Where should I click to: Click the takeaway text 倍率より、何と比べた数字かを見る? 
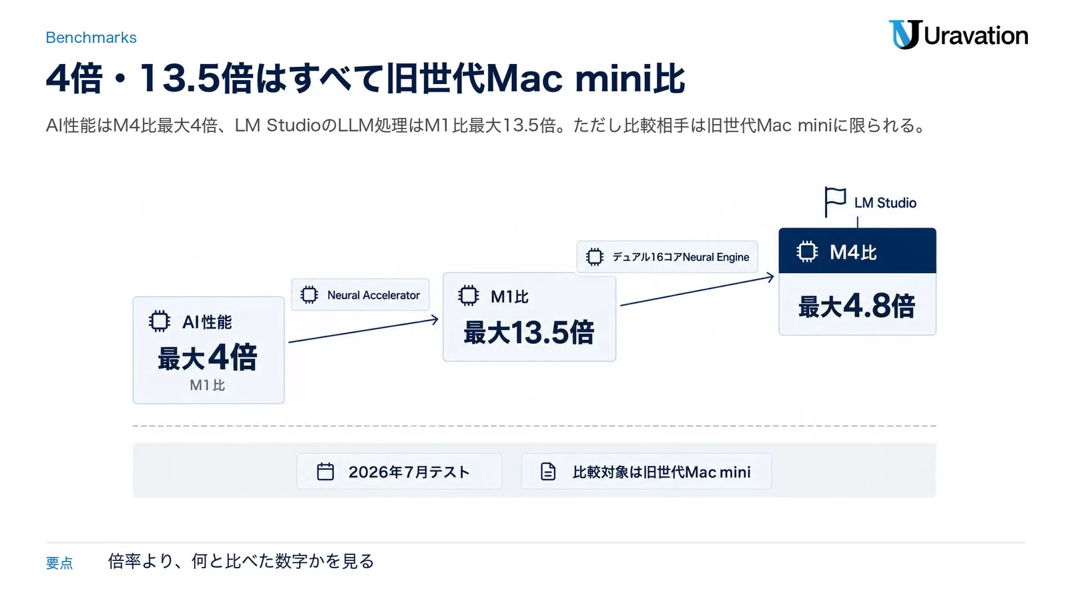pyautogui.click(x=241, y=561)
